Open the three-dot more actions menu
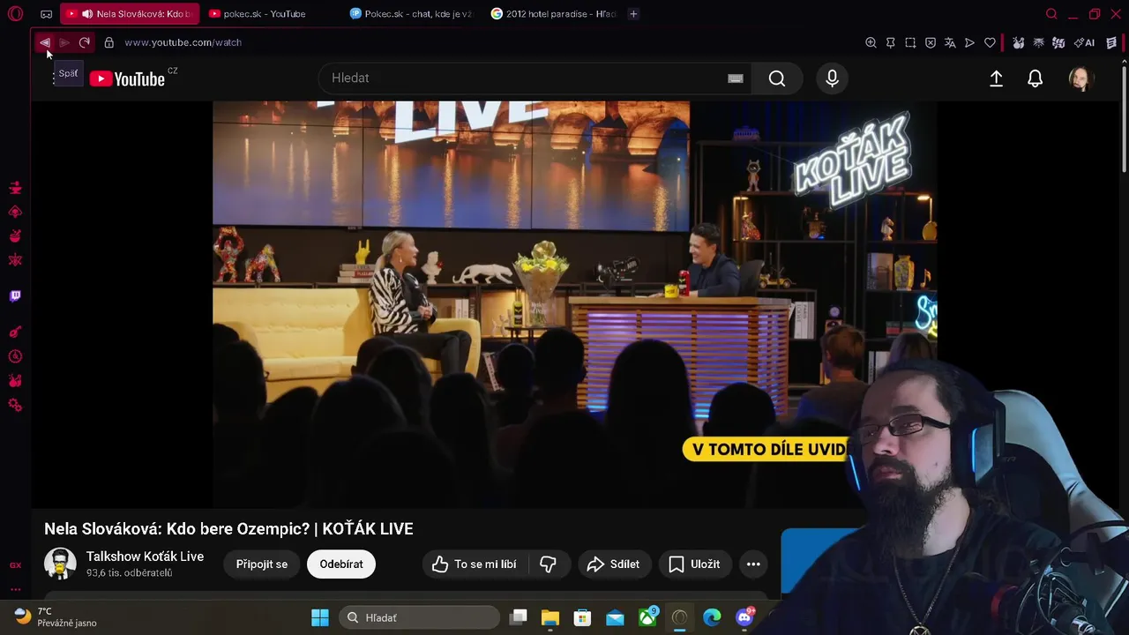Viewport: 1129px width, 635px height. pyautogui.click(x=753, y=564)
